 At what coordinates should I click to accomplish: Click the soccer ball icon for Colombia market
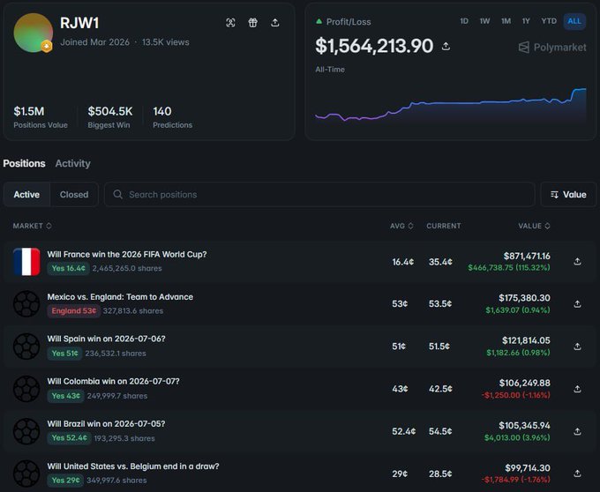(x=26, y=389)
